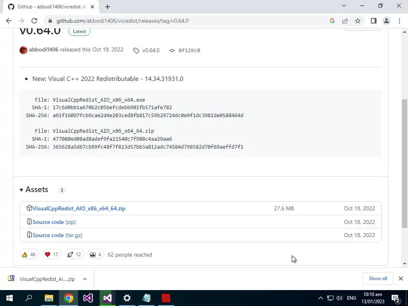Share this page via share icon
The image size is (408, 306).
coord(345,21)
